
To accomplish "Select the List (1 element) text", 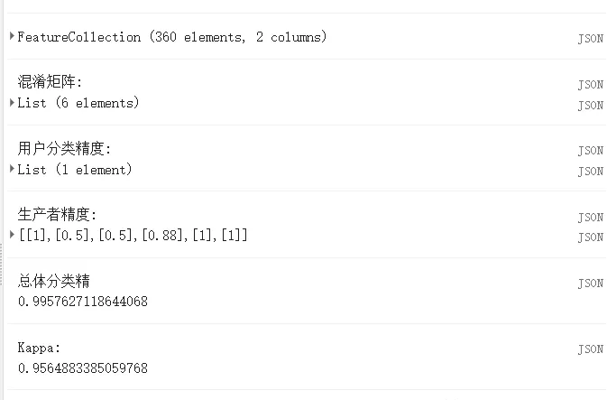I will pos(75,170).
